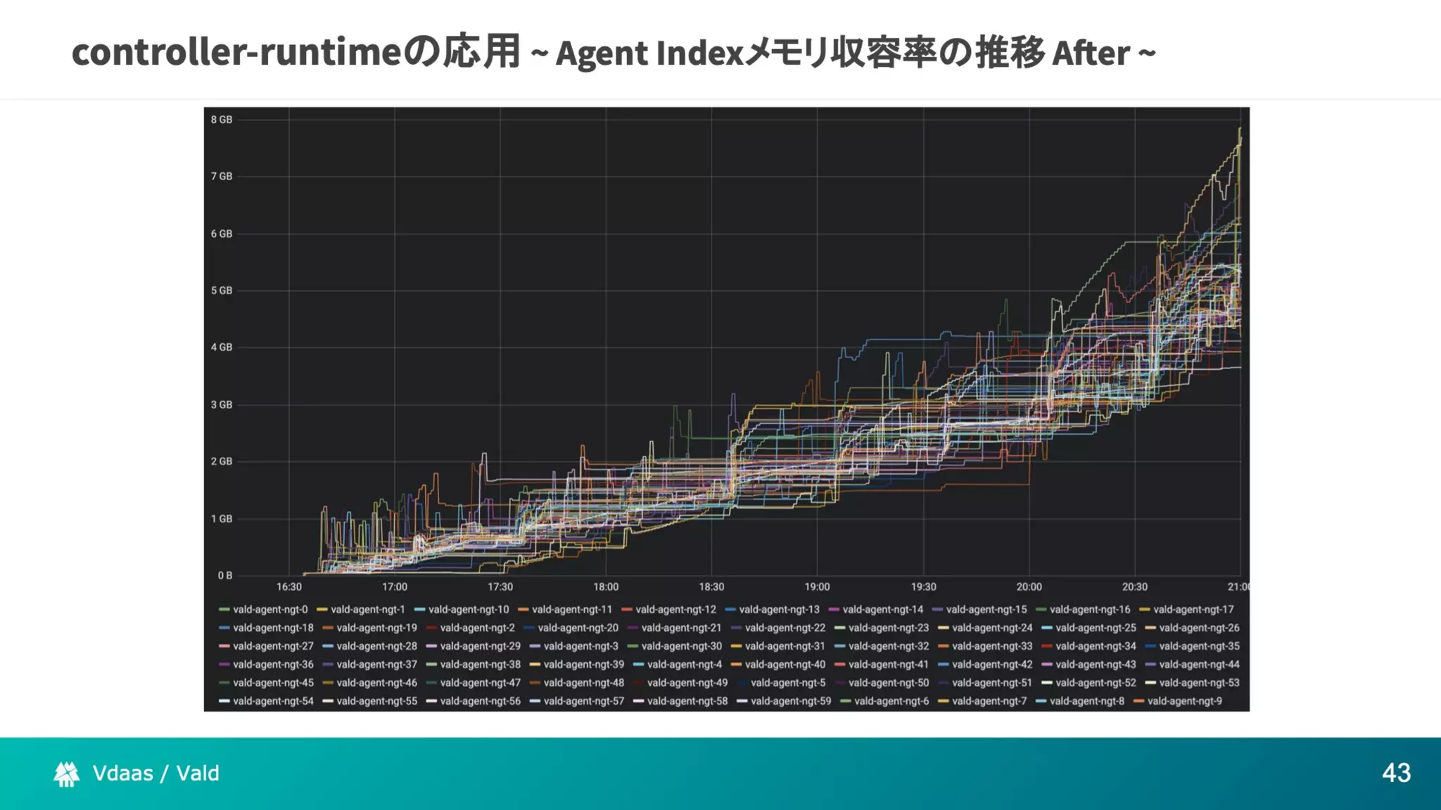Click vald-agent-ngt-17 legend color swatch
1441x810 pixels.
coord(1144,610)
